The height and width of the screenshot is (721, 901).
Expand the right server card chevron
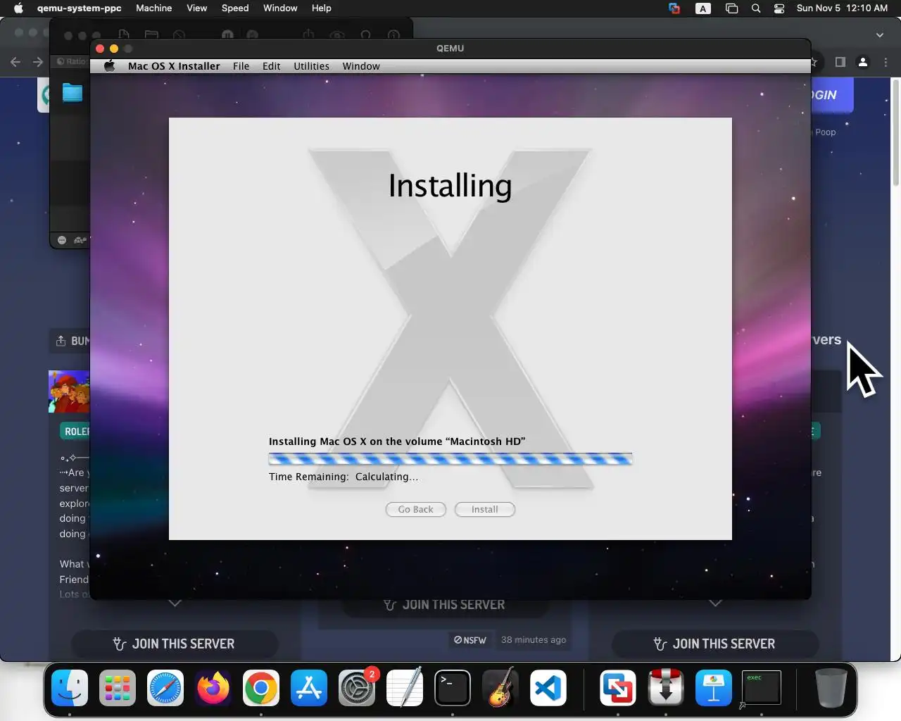coord(716,603)
